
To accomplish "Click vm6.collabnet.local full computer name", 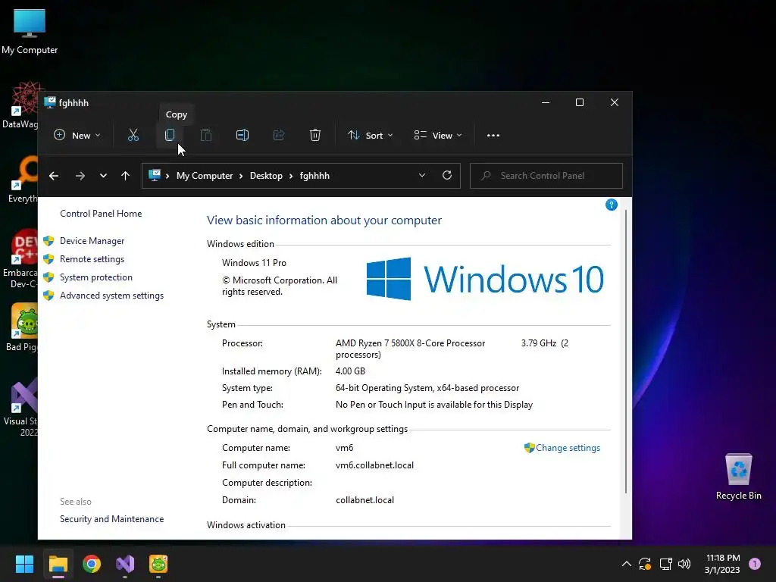I will point(374,465).
